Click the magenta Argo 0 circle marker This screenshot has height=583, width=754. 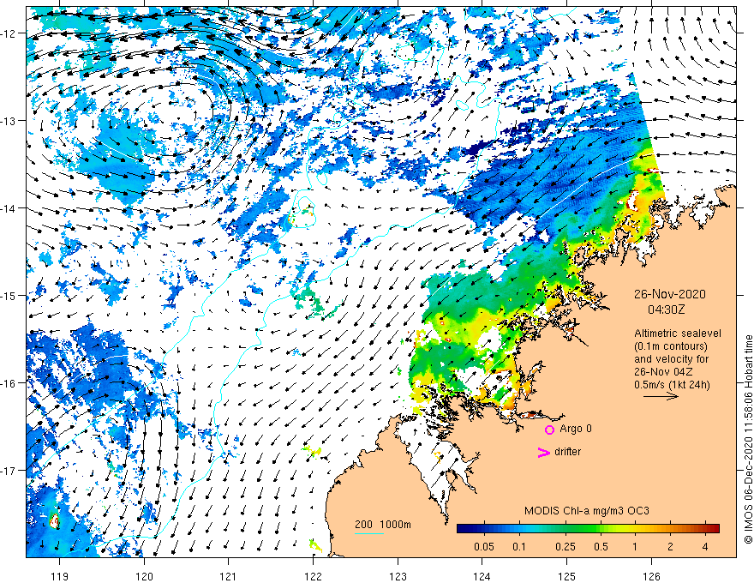(x=549, y=430)
